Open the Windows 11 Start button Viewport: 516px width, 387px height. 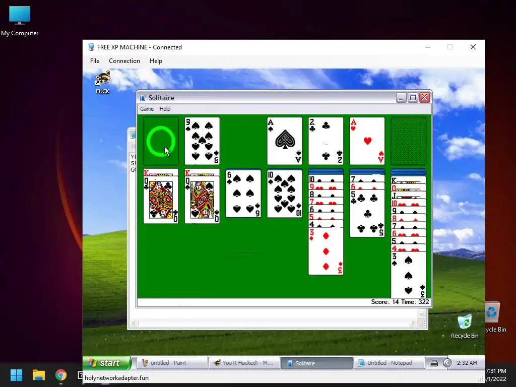click(16, 375)
